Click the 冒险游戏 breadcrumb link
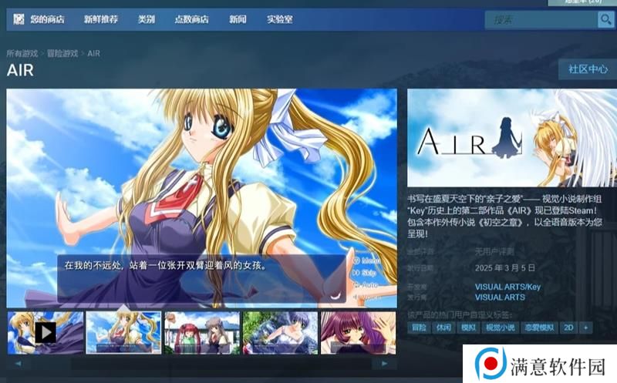This screenshot has width=617, height=383. click(62, 53)
